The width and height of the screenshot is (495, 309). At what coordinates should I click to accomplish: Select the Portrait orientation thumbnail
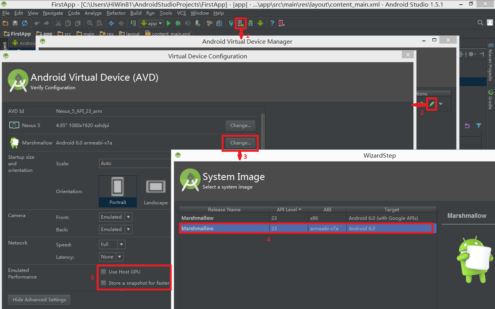click(x=118, y=191)
